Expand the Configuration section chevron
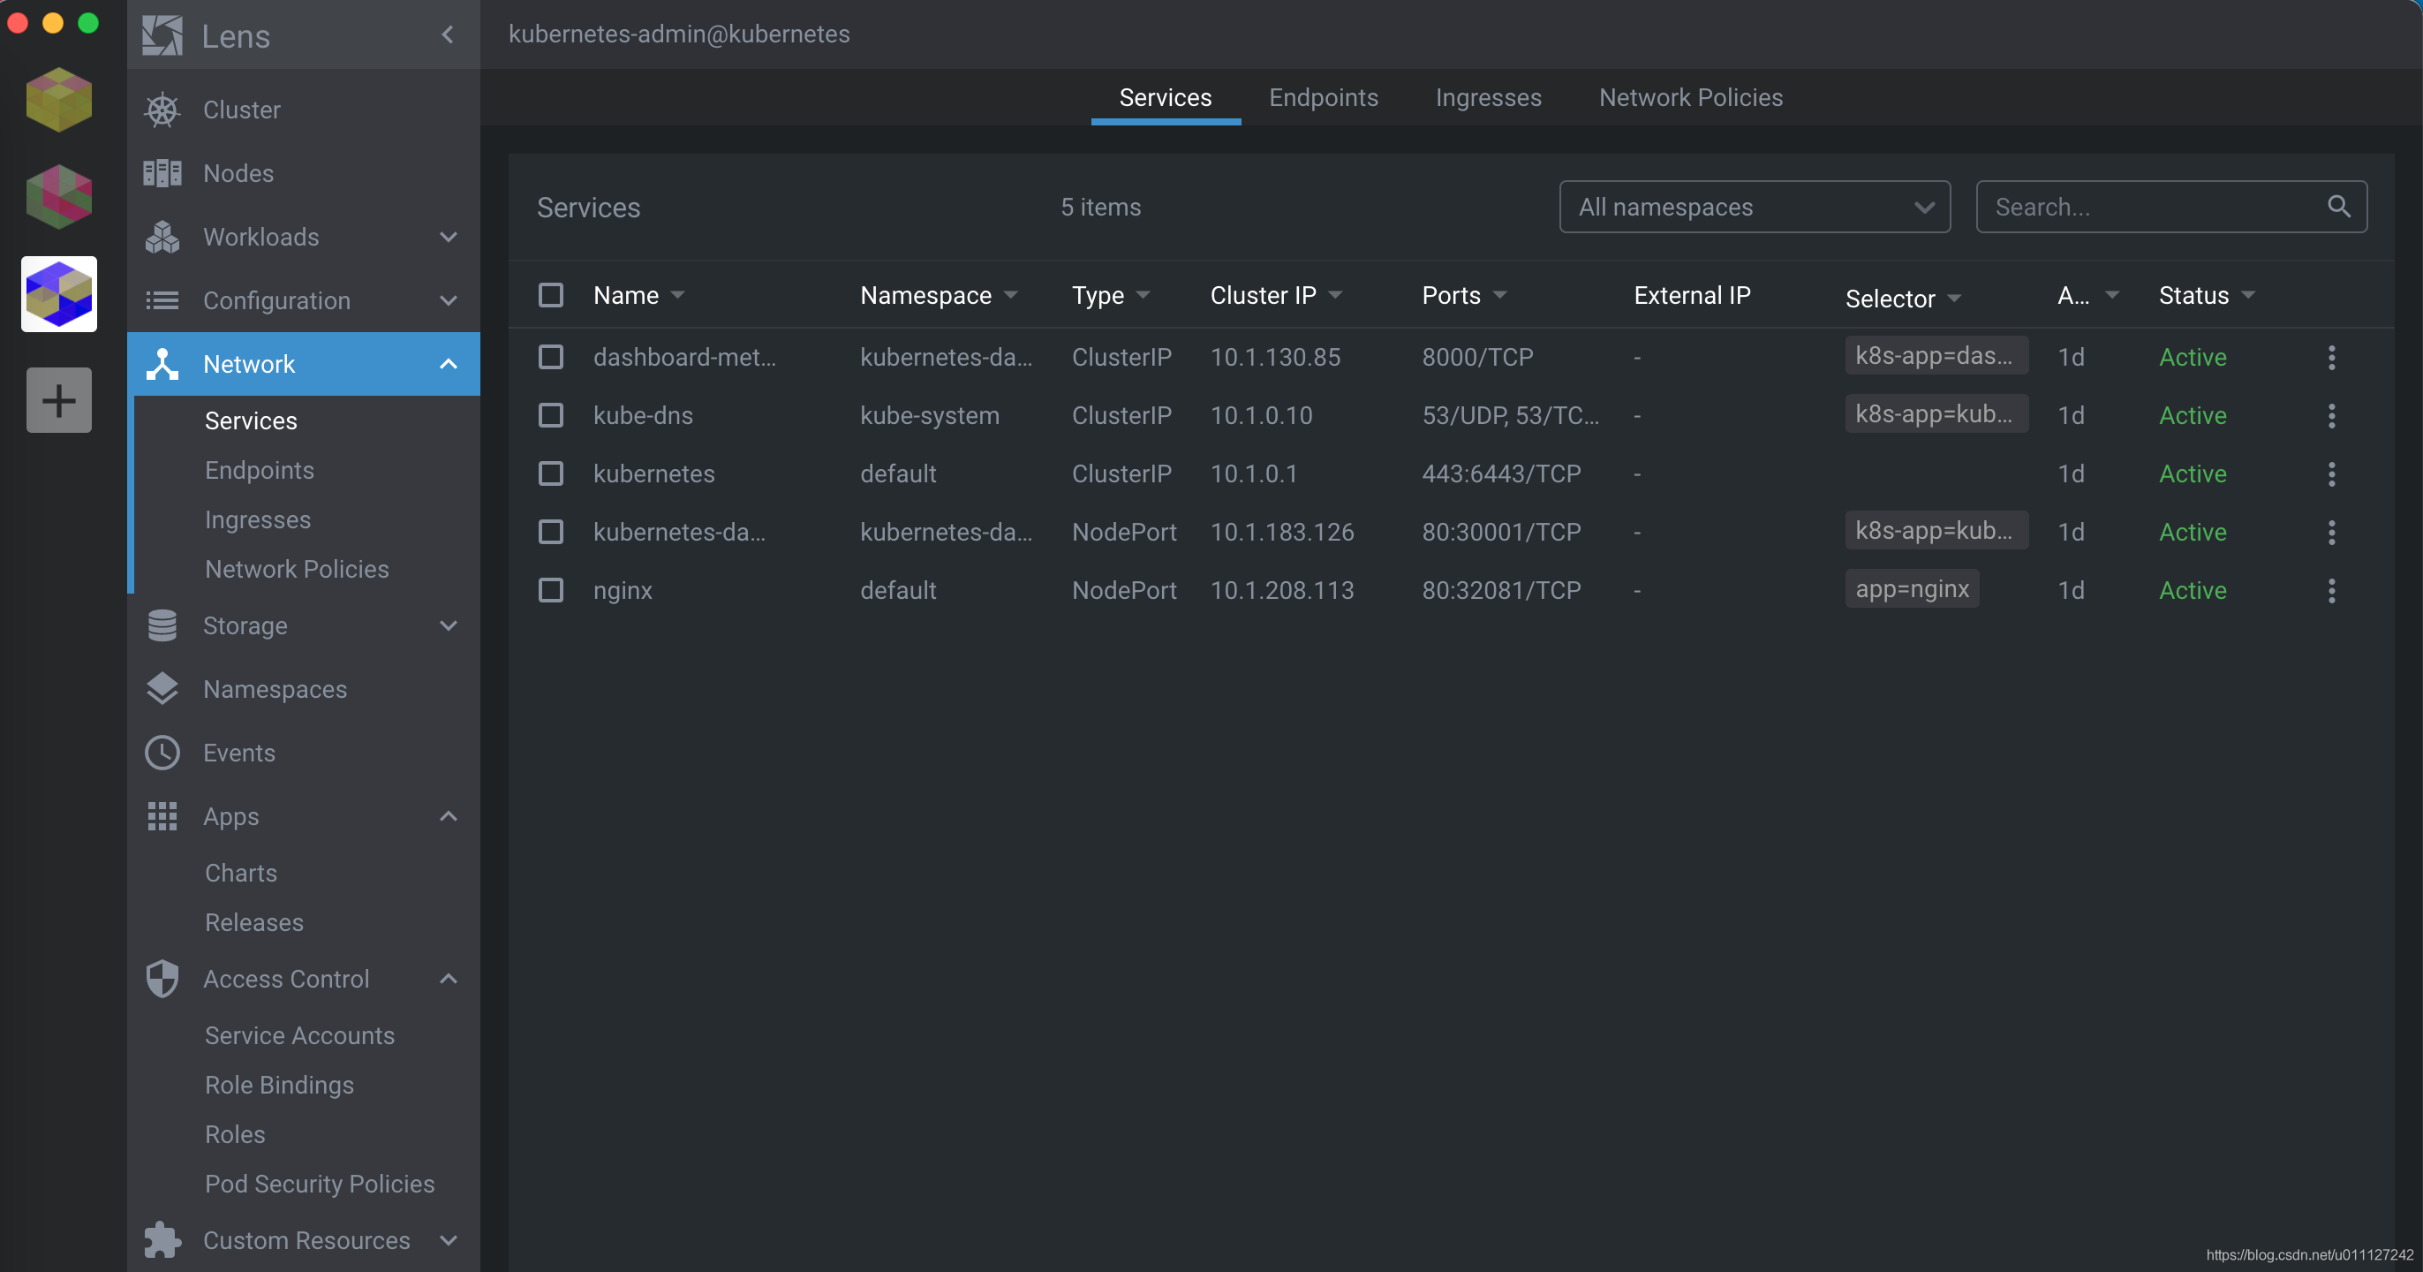The image size is (2423, 1272). pyautogui.click(x=449, y=301)
